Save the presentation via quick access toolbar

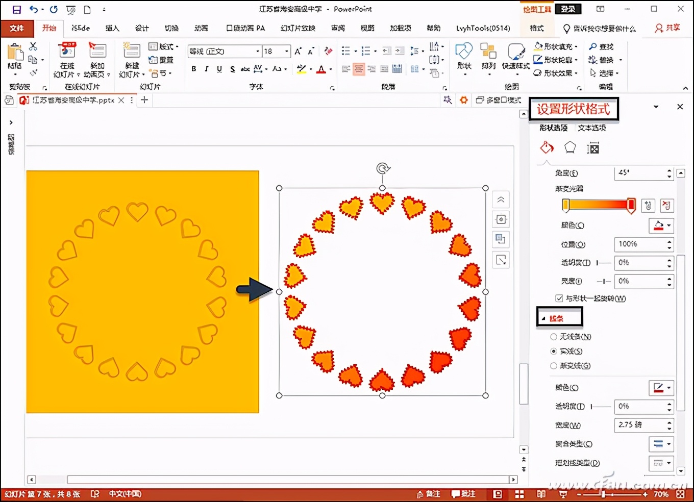[x=16, y=9]
